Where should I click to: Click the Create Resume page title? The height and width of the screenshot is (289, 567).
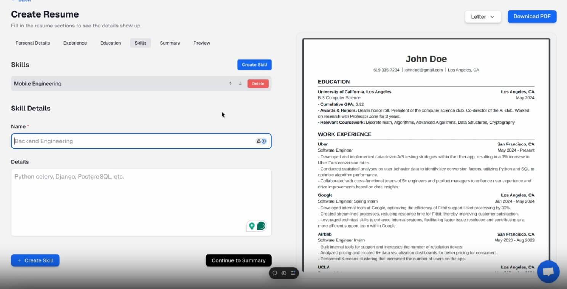tap(45, 14)
